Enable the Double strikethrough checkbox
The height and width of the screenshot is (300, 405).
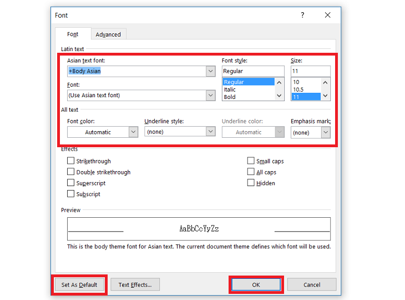click(x=70, y=172)
